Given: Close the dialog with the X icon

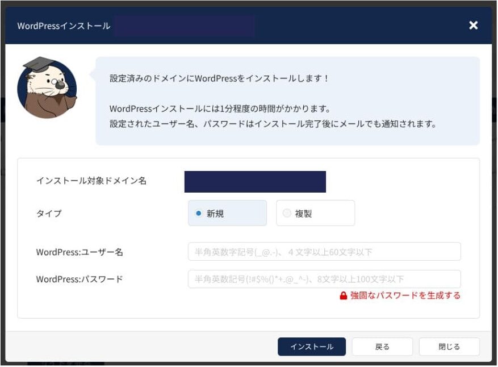Looking at the screenshot, I should pos(473,26).
